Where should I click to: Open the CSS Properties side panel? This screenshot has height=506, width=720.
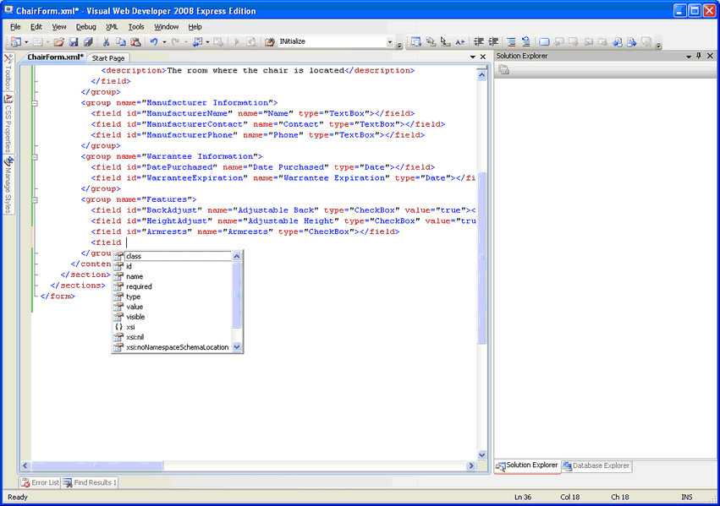coord(8,123)
